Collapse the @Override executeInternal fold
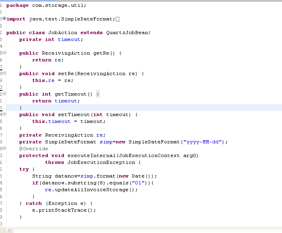The width and height of the screenshot is (282, 233). pos(4,148)
